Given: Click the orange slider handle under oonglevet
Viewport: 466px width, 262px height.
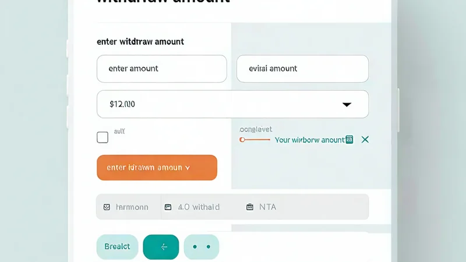Looking at the screenshot, I should 242,140.
